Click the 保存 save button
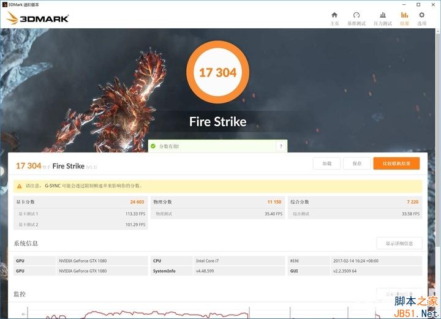441x319 pixels. 357,163
